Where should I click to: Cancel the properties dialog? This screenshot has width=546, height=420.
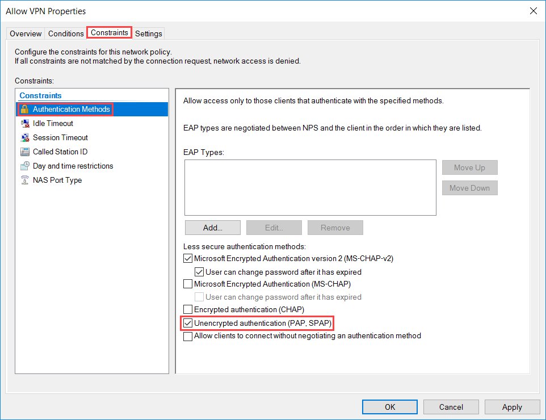[x=451, y=407]
